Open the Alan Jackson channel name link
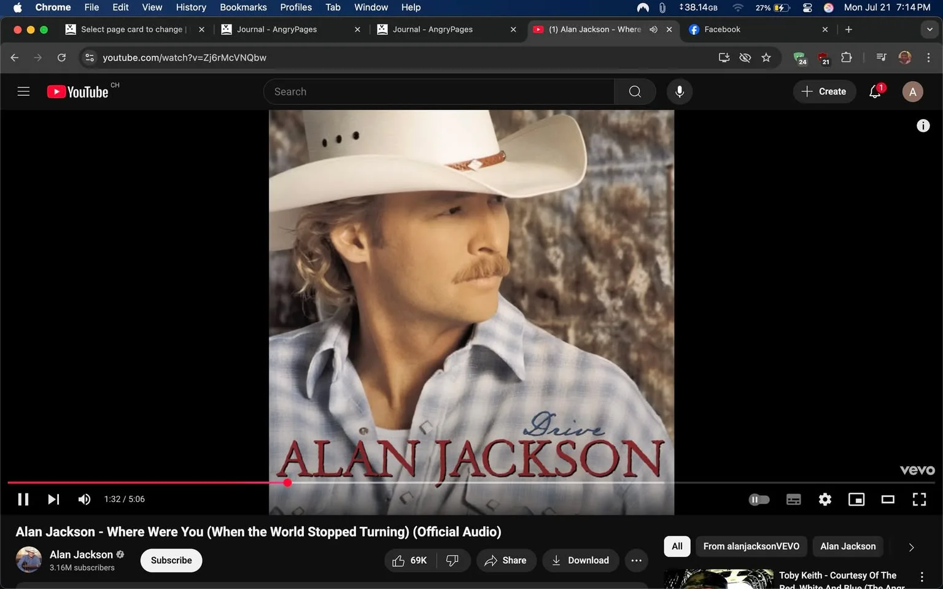Screen dimensions: 943x589 (81, 555)
